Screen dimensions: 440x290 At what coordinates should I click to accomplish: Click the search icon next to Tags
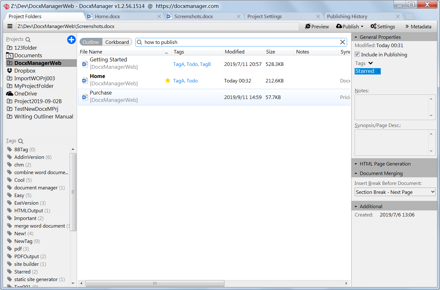[21, 141]
